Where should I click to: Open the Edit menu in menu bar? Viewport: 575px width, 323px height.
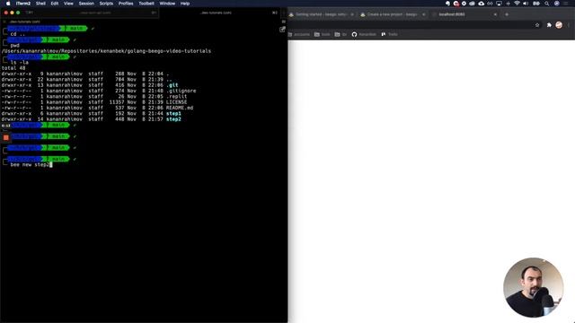55,4
